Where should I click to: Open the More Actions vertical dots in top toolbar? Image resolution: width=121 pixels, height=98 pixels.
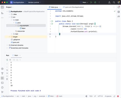(99, 2)
